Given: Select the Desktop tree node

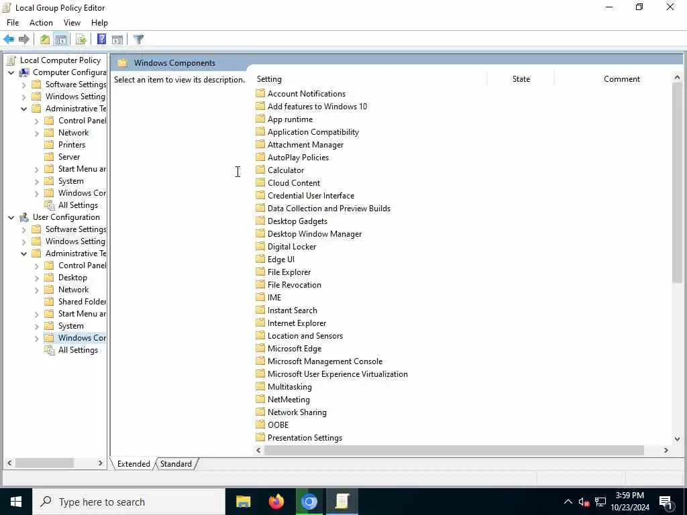Looking at the screenshot, I should pyautogui.click(x=72, y=278).
